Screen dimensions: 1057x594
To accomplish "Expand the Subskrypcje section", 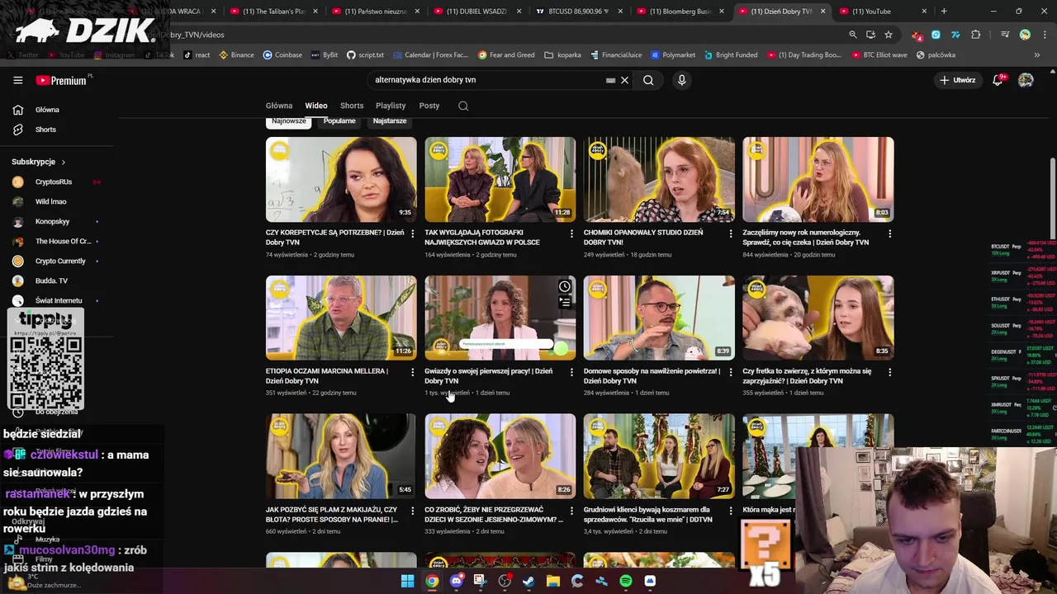I will point(38,162).
